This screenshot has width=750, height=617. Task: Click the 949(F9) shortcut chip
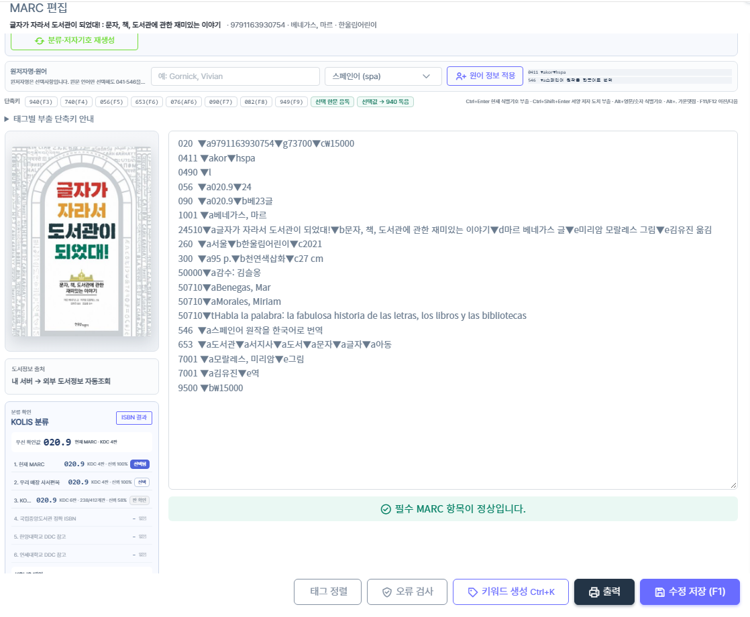click(x=291, y=102)
